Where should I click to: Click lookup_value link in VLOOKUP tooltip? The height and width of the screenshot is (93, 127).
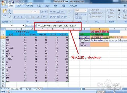97,40
